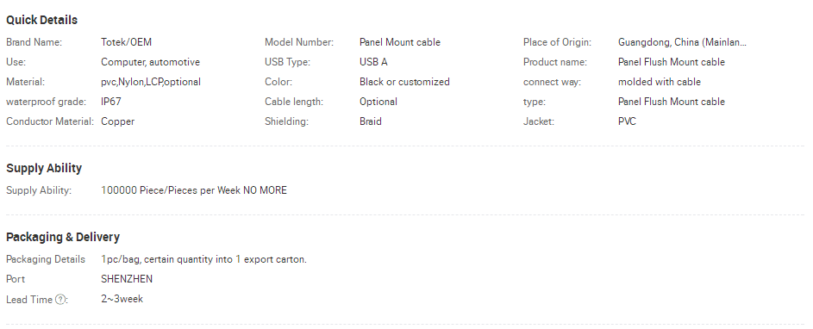Click the molded with cable value
Viewport: 813px width, 329px height.
659,82
